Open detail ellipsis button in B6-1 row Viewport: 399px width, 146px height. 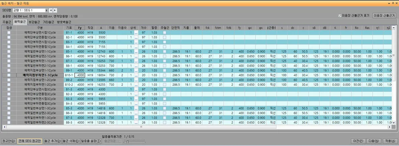tap(136, 57)
